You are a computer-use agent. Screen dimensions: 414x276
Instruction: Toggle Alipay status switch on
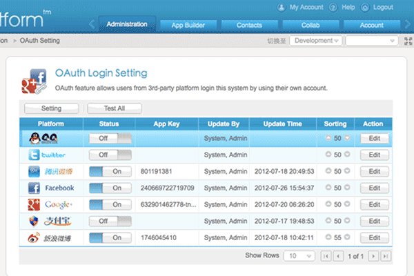(110, 221)
